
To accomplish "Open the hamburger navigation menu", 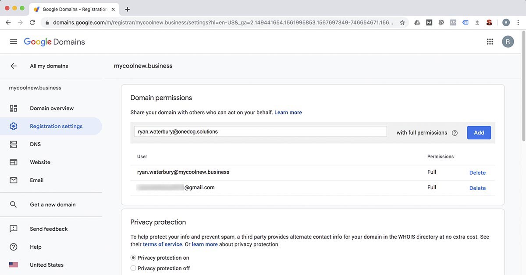I will (x=13, y=41).
